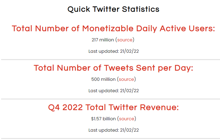This screenshot has height=140, width=220.
Task: Select the $1.57 billion figure text
Action: tap(103, 119)
